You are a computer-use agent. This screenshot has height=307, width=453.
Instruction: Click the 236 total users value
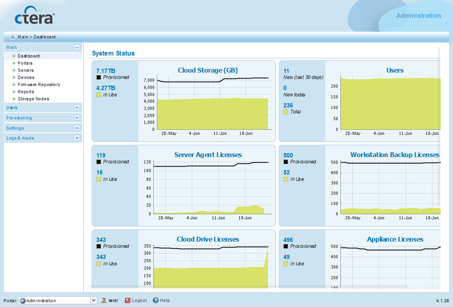coord(288,105)
